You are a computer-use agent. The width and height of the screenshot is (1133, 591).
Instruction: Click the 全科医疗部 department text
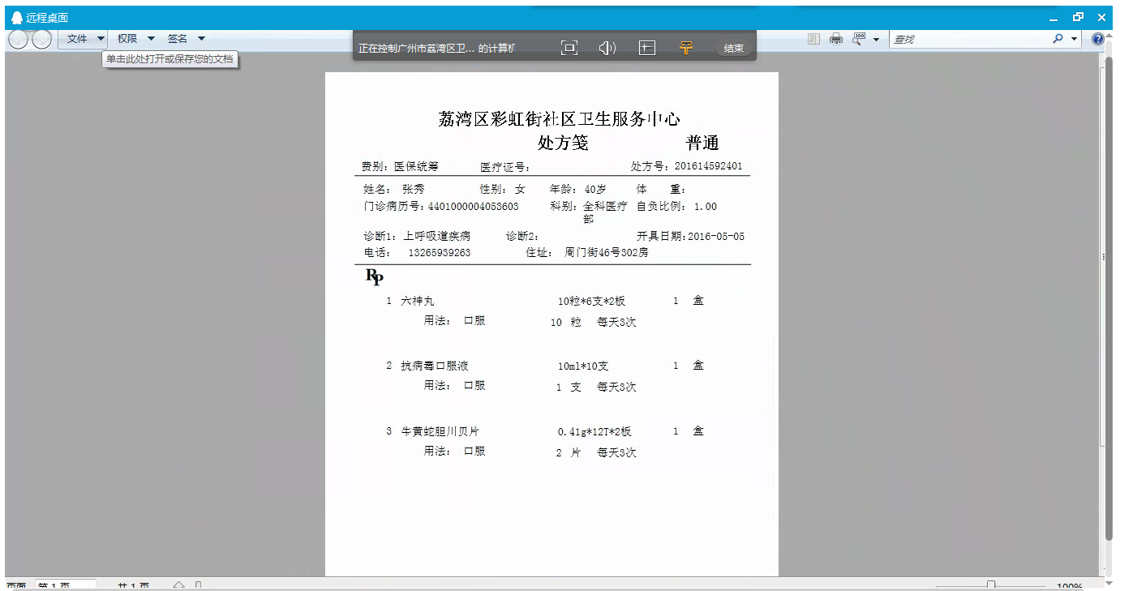click(x=605, y=212)
